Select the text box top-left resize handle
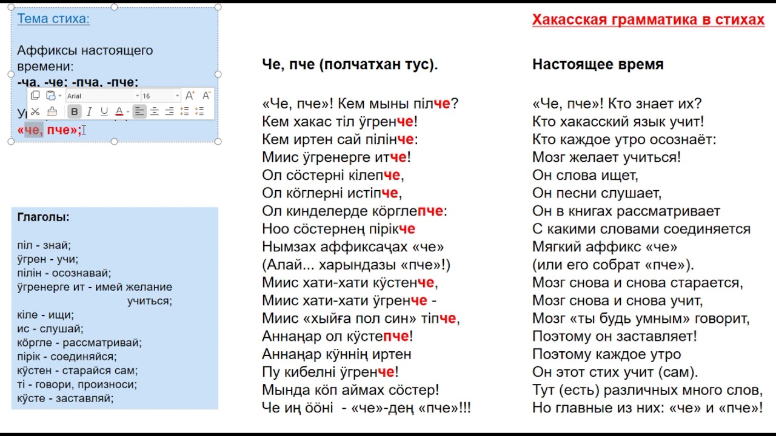 [x=12, y=7]
